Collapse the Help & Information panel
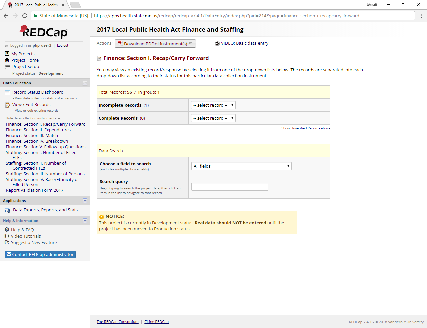This screenshot has width=427, height=328. pyautogui.click(x=85, y=221)
